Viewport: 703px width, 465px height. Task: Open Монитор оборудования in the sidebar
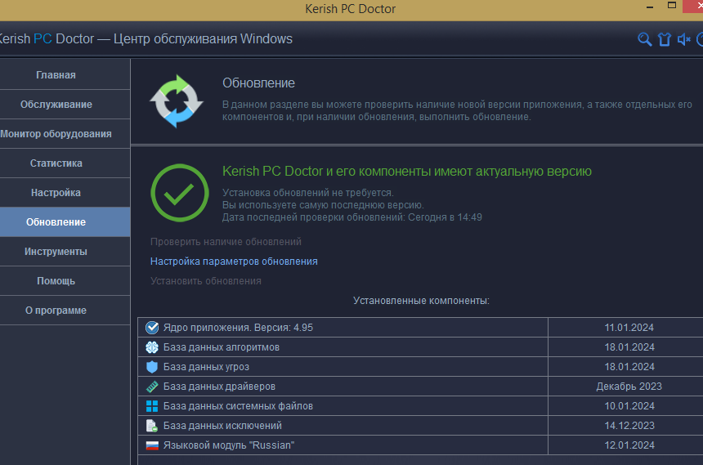(x=65, y=134)
